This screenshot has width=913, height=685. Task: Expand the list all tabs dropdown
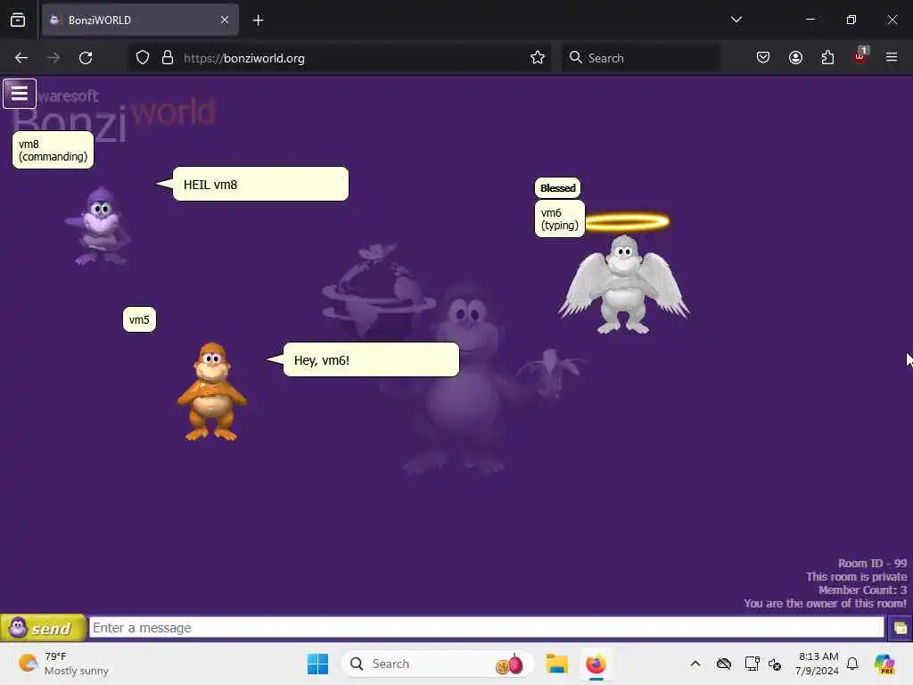tap(736, 20)
